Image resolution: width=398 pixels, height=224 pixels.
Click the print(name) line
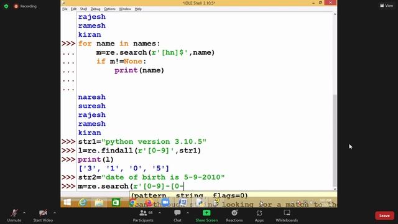(139, 70)
